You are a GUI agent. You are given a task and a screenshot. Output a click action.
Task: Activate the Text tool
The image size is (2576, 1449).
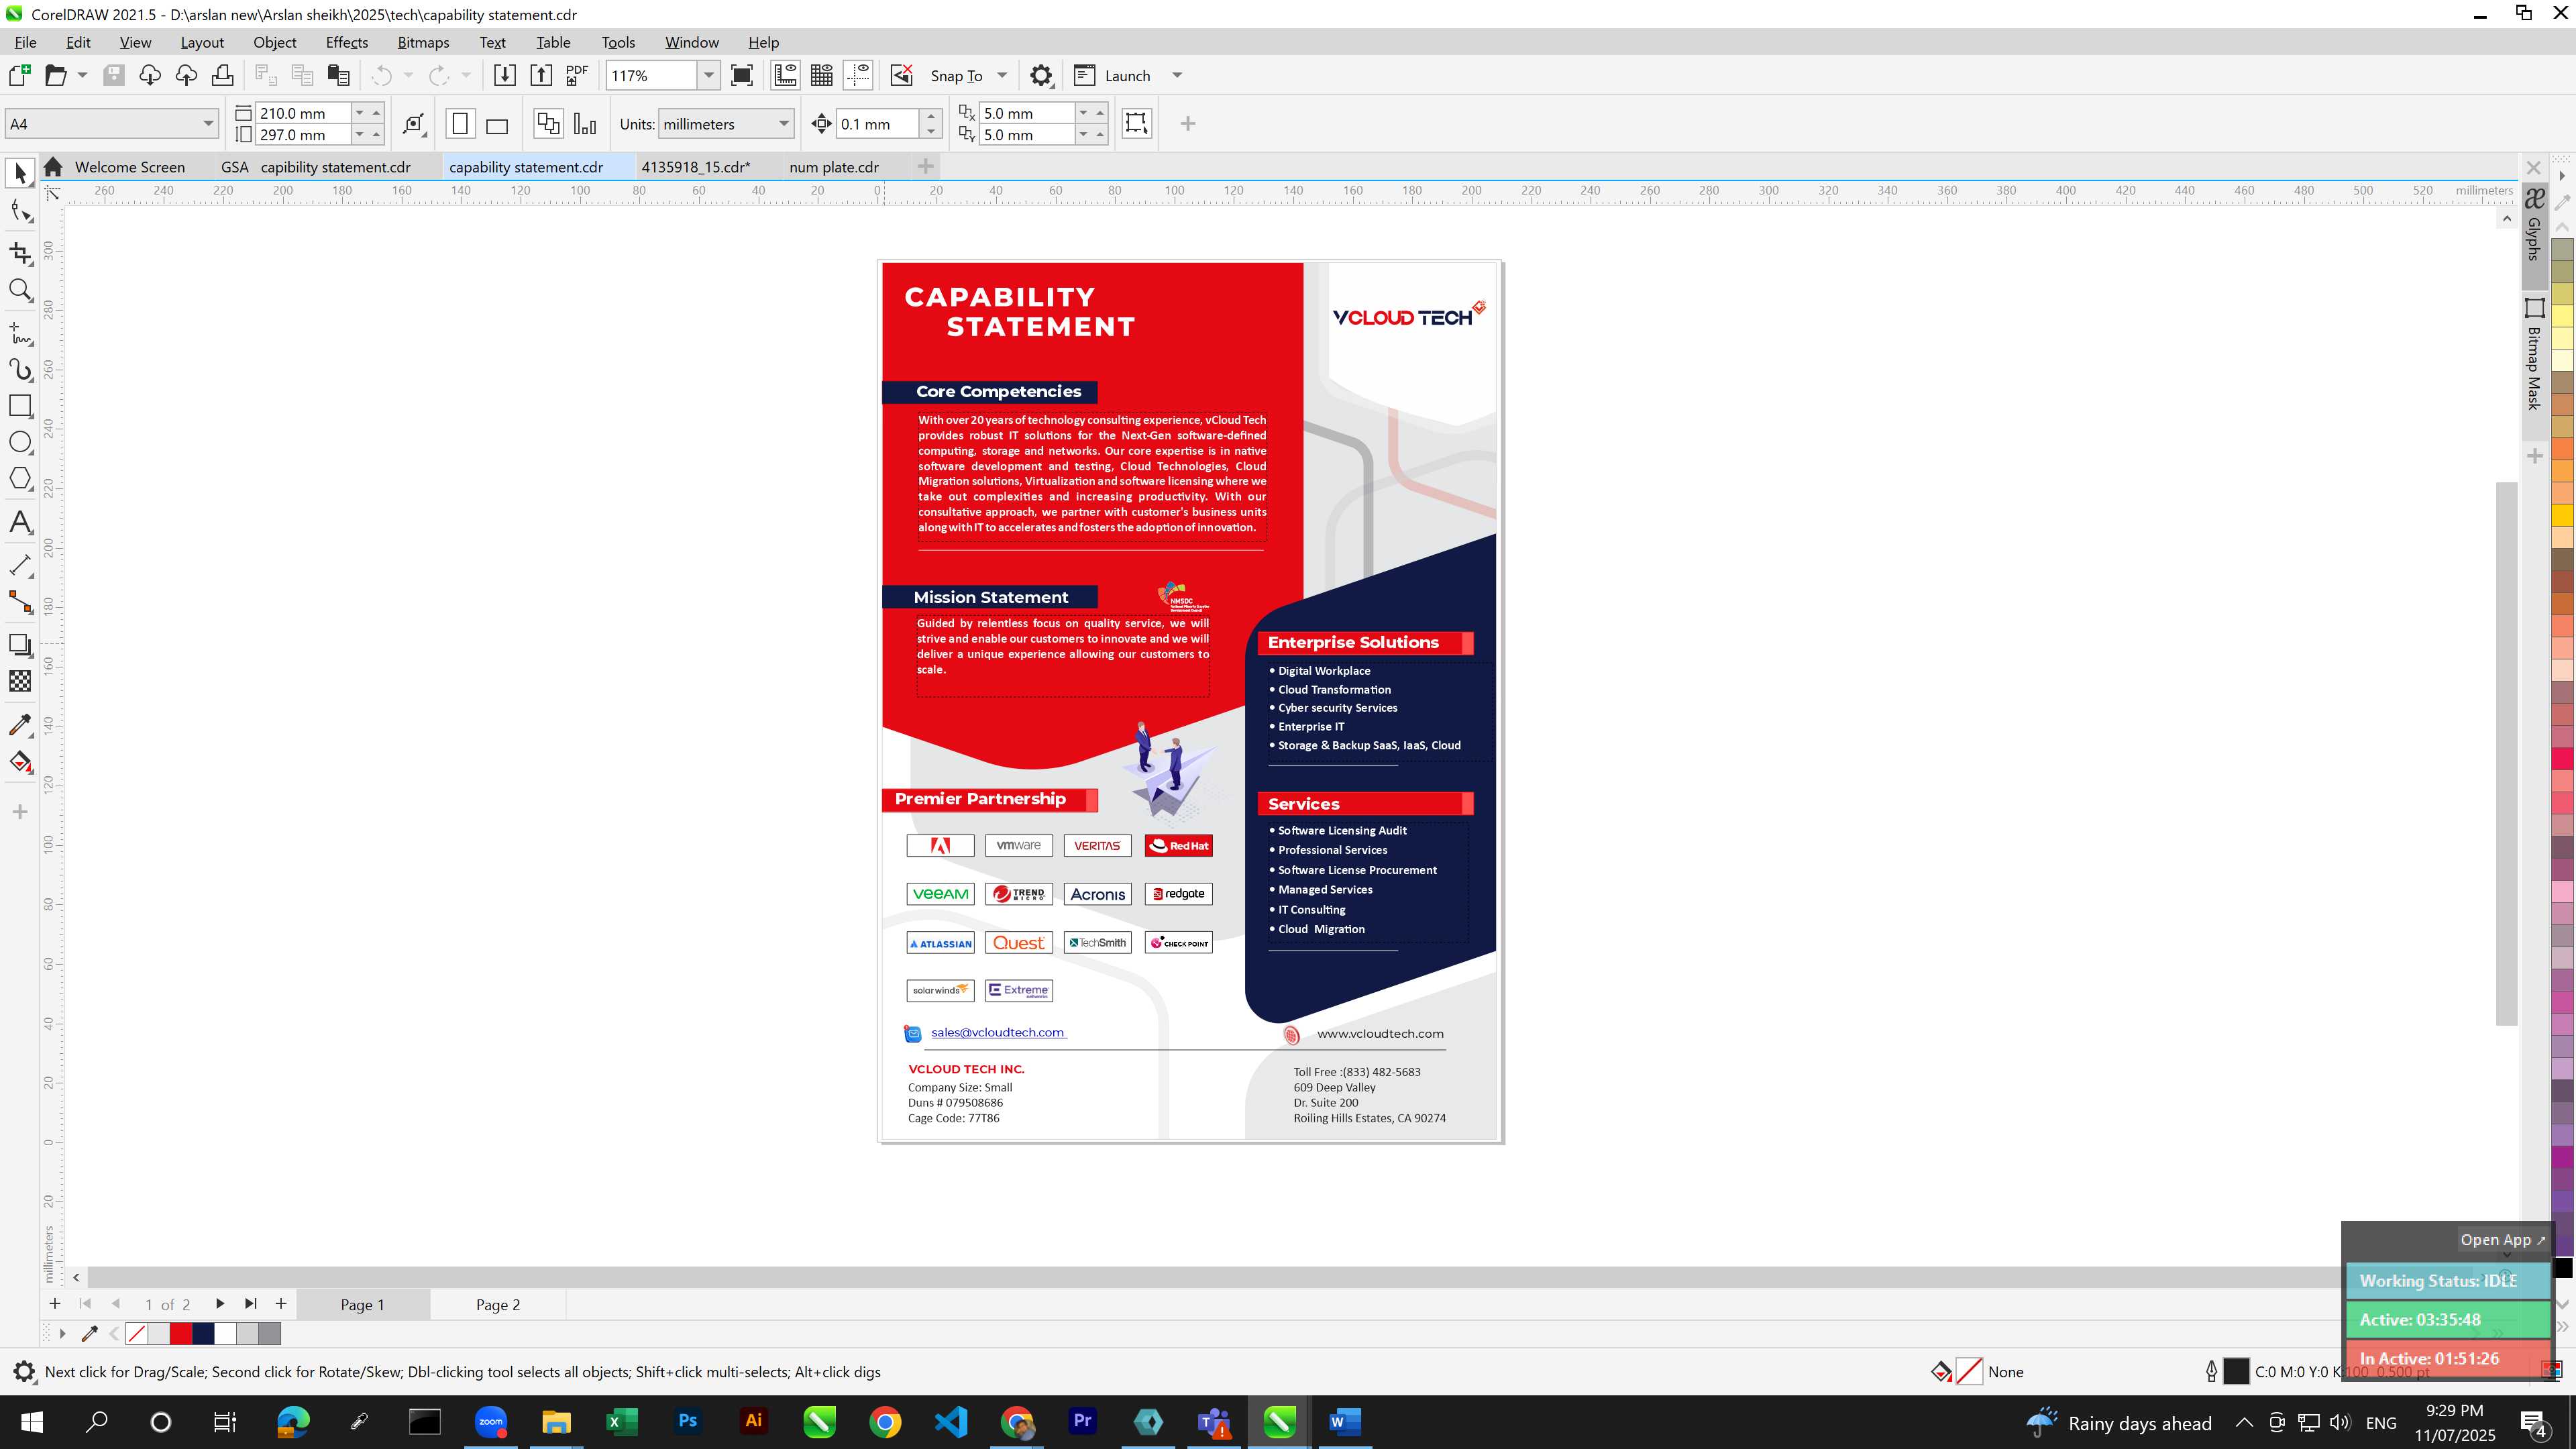[x=20, y=522]
